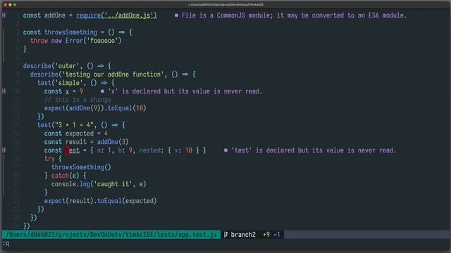Click 'throw new Error' statement
The image size is (451, 253).
coord(76,41)
